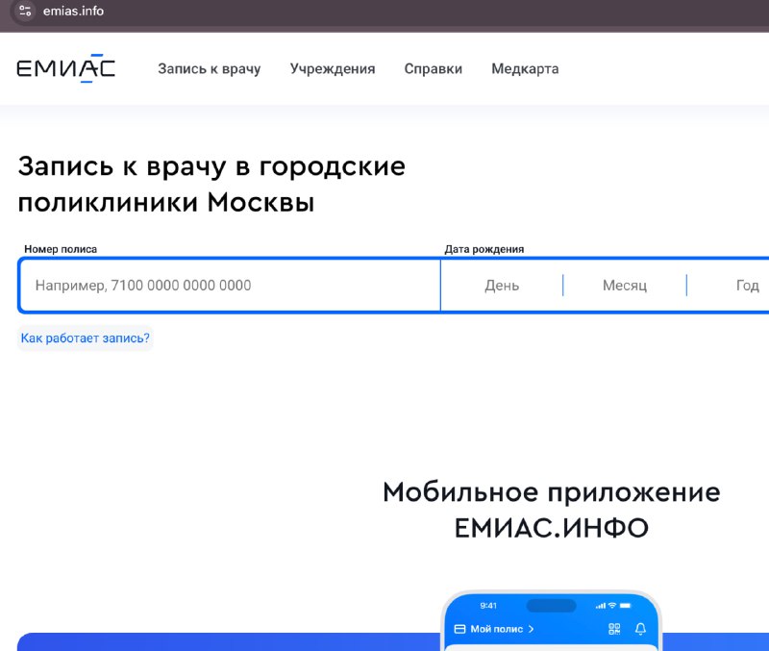Tap the notification bell in phone mockup

[640, 629]
